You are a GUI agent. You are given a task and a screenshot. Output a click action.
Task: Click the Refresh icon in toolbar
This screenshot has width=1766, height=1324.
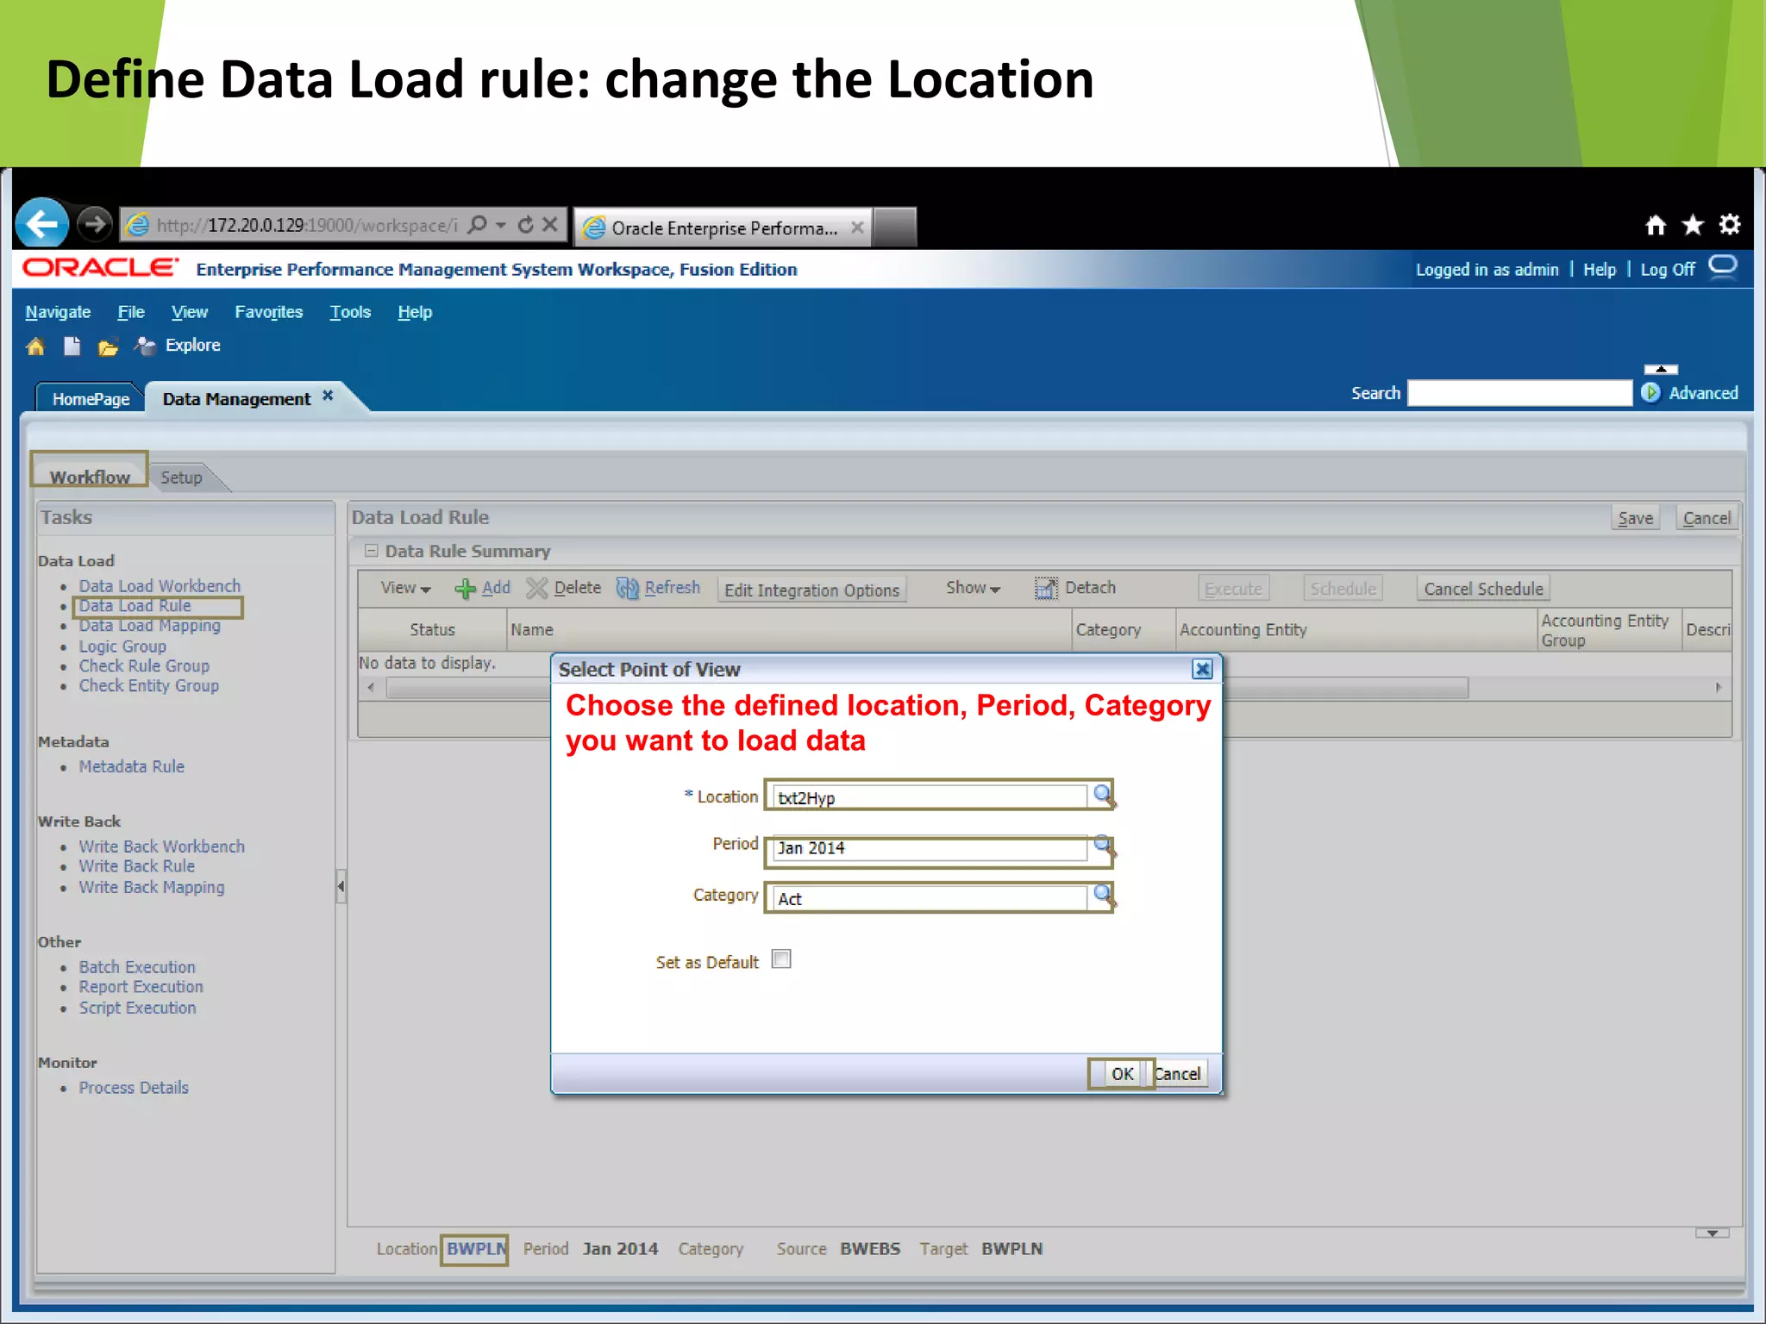(x=628, y=589)
